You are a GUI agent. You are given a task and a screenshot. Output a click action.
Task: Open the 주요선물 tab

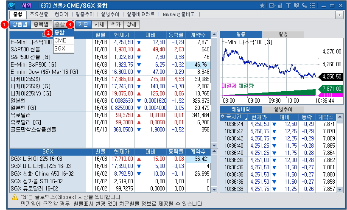[x=39, y=14]
